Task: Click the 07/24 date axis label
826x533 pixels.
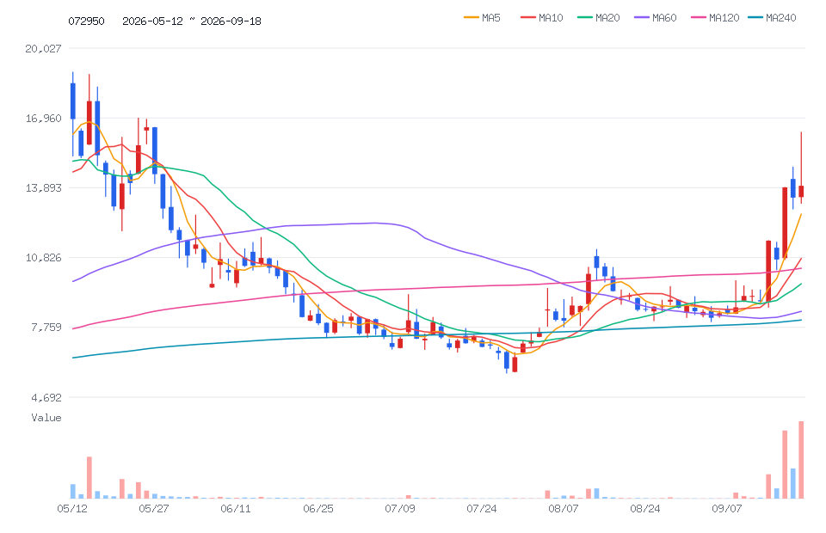Action: point(482,509)
